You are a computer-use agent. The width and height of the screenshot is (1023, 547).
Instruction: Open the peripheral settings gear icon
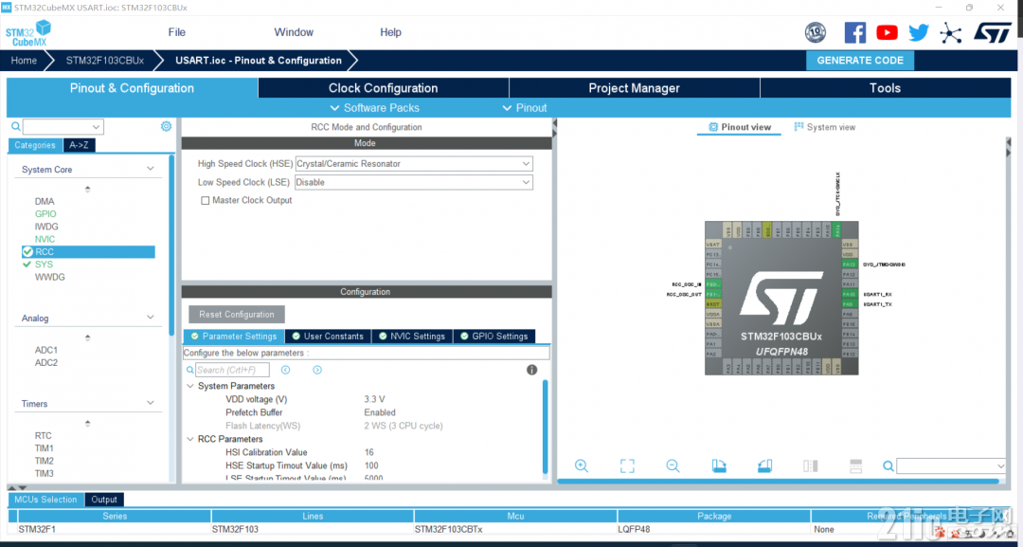pyautogui.click(x=166, y=126)
